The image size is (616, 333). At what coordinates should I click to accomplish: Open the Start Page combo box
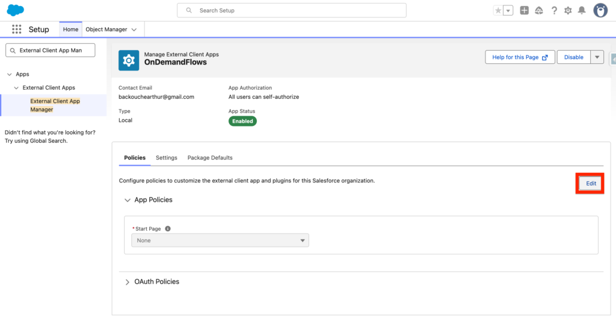click(x=220, y=240)
